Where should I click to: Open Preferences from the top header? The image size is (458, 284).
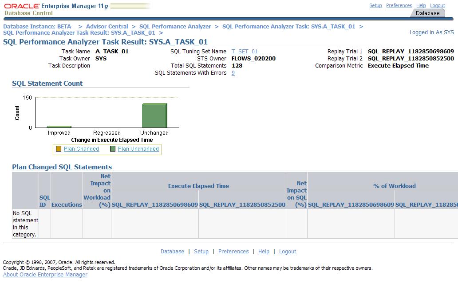pos(399,5)
